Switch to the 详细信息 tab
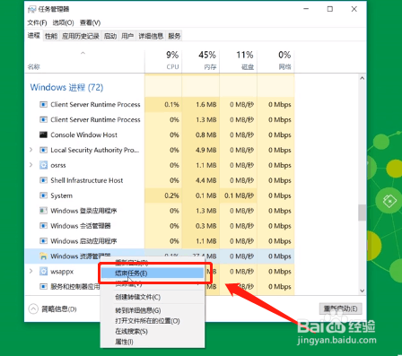The image size is (402, 356). tap(151, 36)
